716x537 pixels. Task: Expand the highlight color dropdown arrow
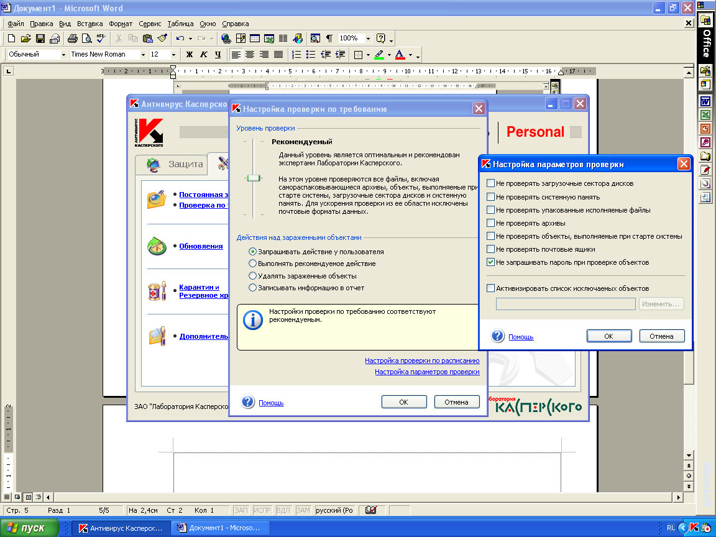pos(389,55)
